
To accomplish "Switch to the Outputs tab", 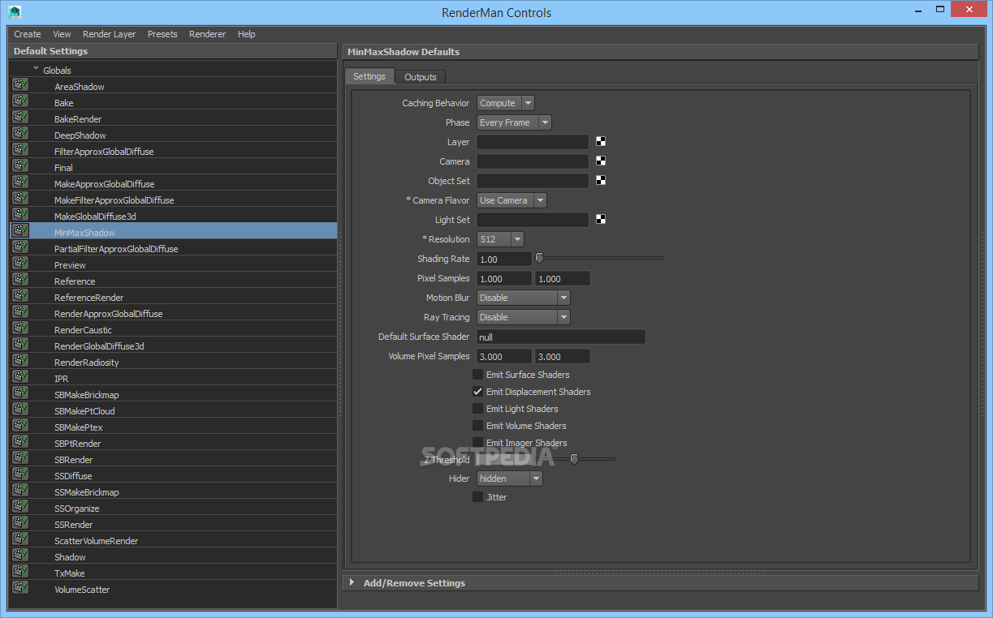I will (421, 77).
